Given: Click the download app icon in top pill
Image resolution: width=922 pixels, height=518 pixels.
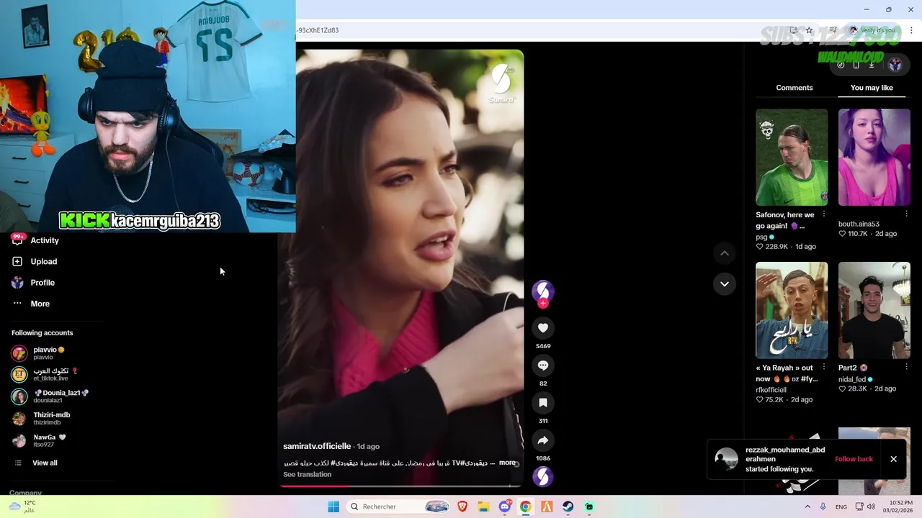Looking at the screenshot, I should (x=872, y=65).
